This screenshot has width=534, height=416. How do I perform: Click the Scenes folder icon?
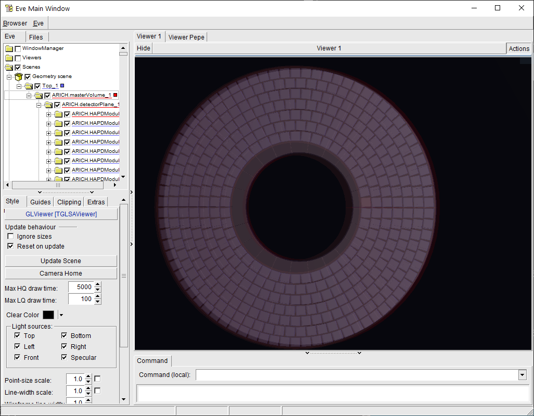click(9, 67)
